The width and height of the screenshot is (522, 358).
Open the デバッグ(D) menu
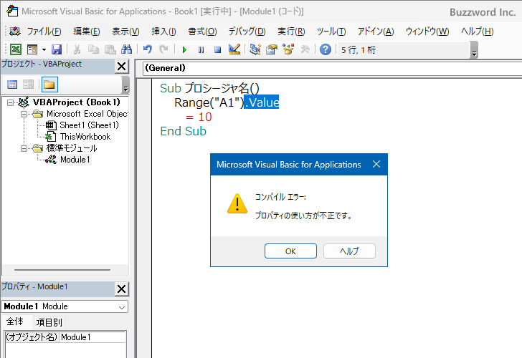coord(247,32)
